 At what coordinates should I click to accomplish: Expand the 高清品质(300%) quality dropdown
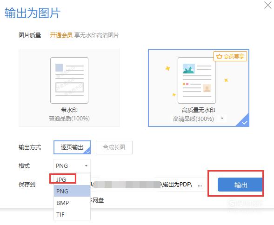point(222,119)
